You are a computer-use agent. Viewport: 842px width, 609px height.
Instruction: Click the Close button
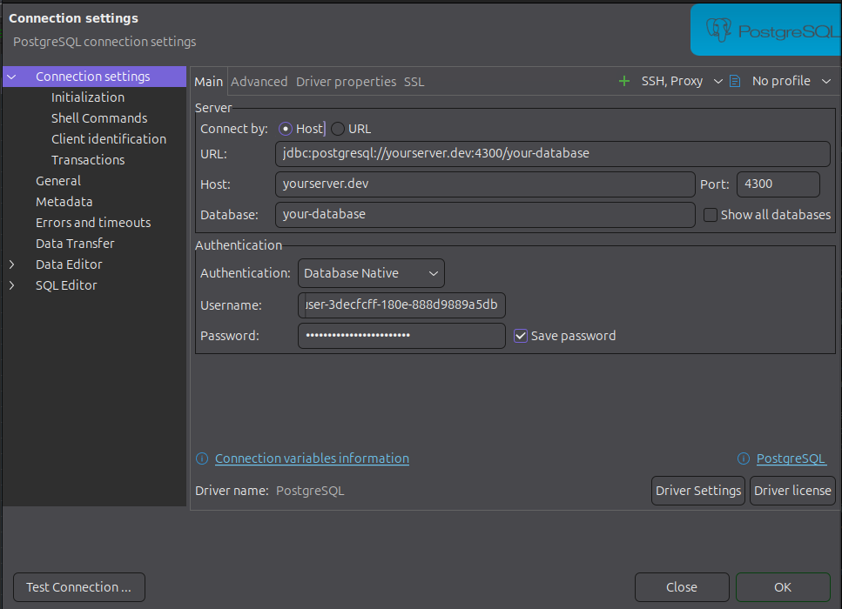(682, 587)
